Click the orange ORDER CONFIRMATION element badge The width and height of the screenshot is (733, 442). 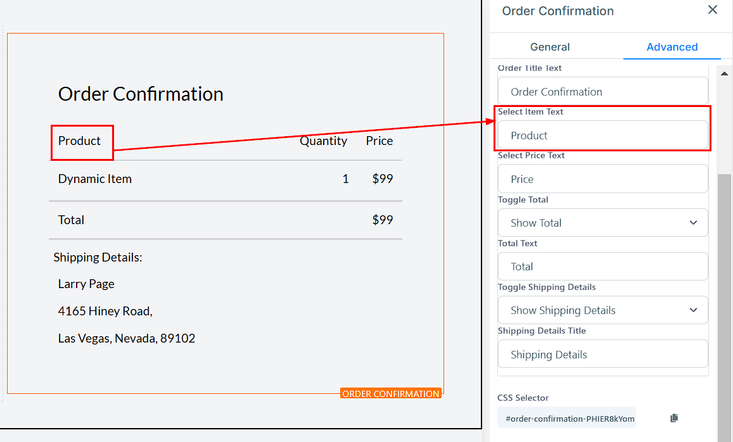click(x=390, y=394)
